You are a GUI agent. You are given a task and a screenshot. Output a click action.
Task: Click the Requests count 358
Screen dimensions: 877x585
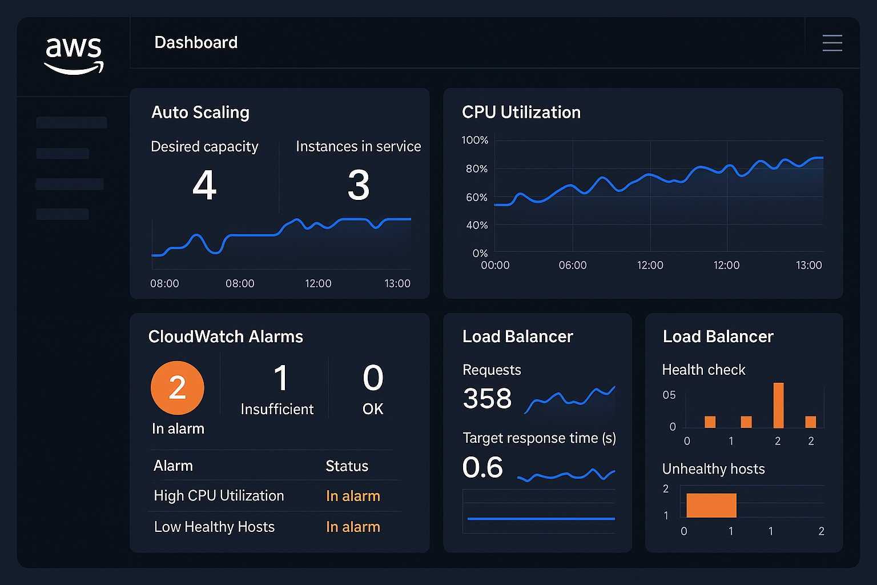(487, 398)
